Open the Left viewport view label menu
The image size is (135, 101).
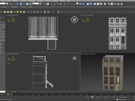(x=10, y=54)
